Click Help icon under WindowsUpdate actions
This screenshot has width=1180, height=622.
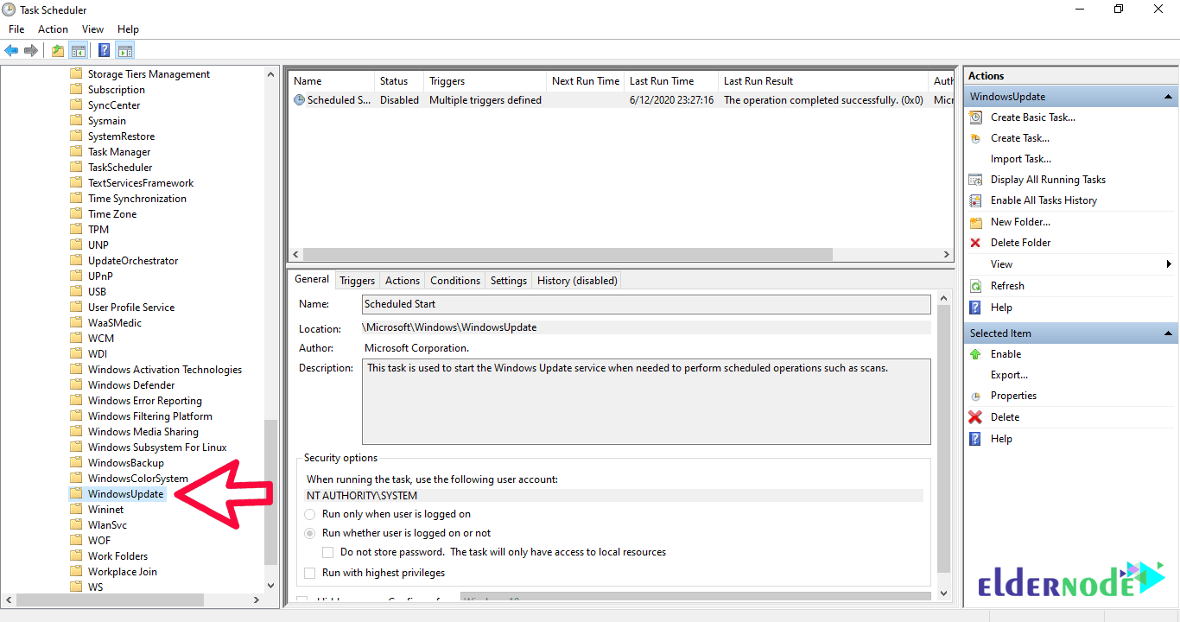(x=975, y=308)
